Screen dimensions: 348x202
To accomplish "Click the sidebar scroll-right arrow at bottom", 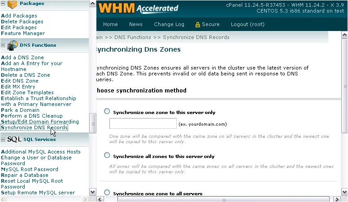I will click(x=86, y=198).
